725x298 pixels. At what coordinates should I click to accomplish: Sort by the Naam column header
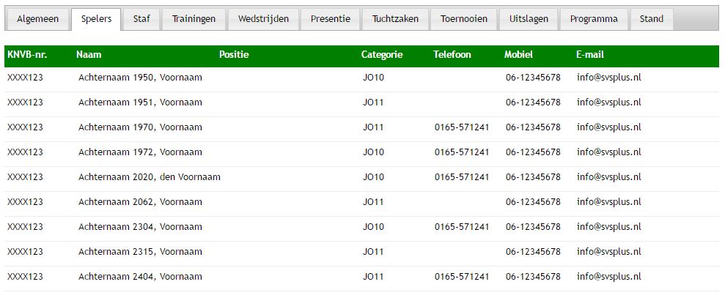click(x=89, y=55)
